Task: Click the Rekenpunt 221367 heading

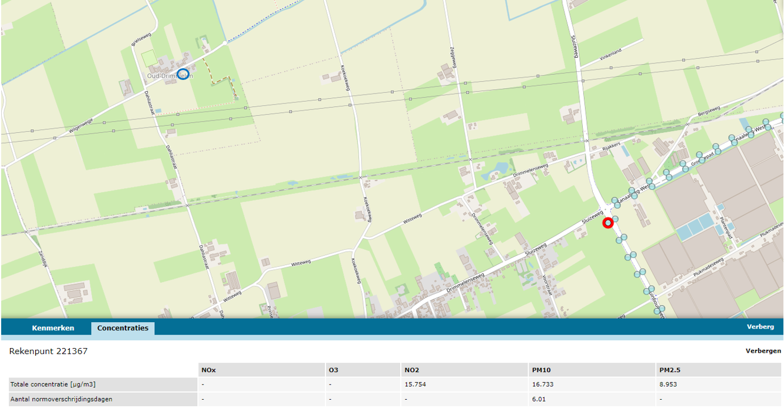Action: 48,352
